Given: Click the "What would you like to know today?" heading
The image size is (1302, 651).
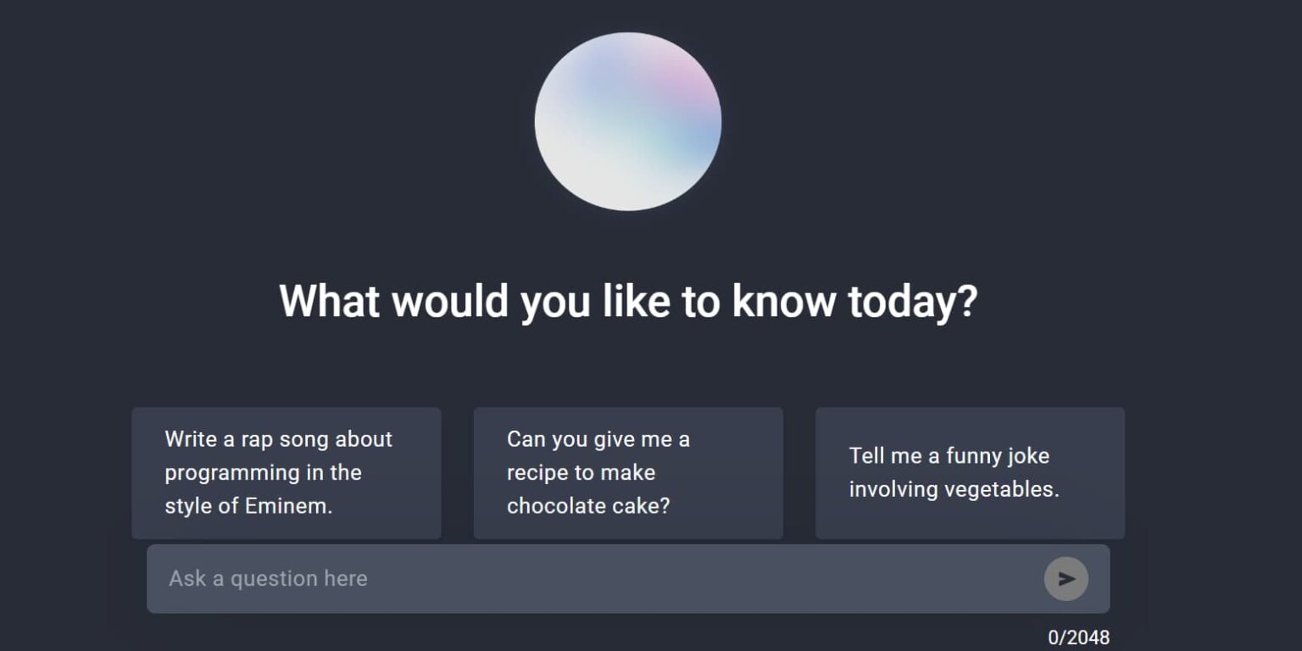Looking at the screenshot, I should 628,300.
